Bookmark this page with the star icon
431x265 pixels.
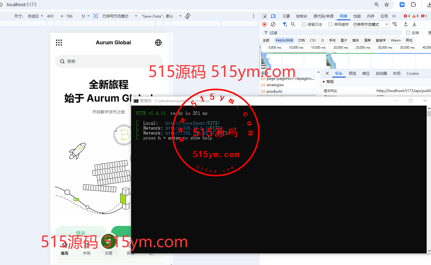click(387, 5)
